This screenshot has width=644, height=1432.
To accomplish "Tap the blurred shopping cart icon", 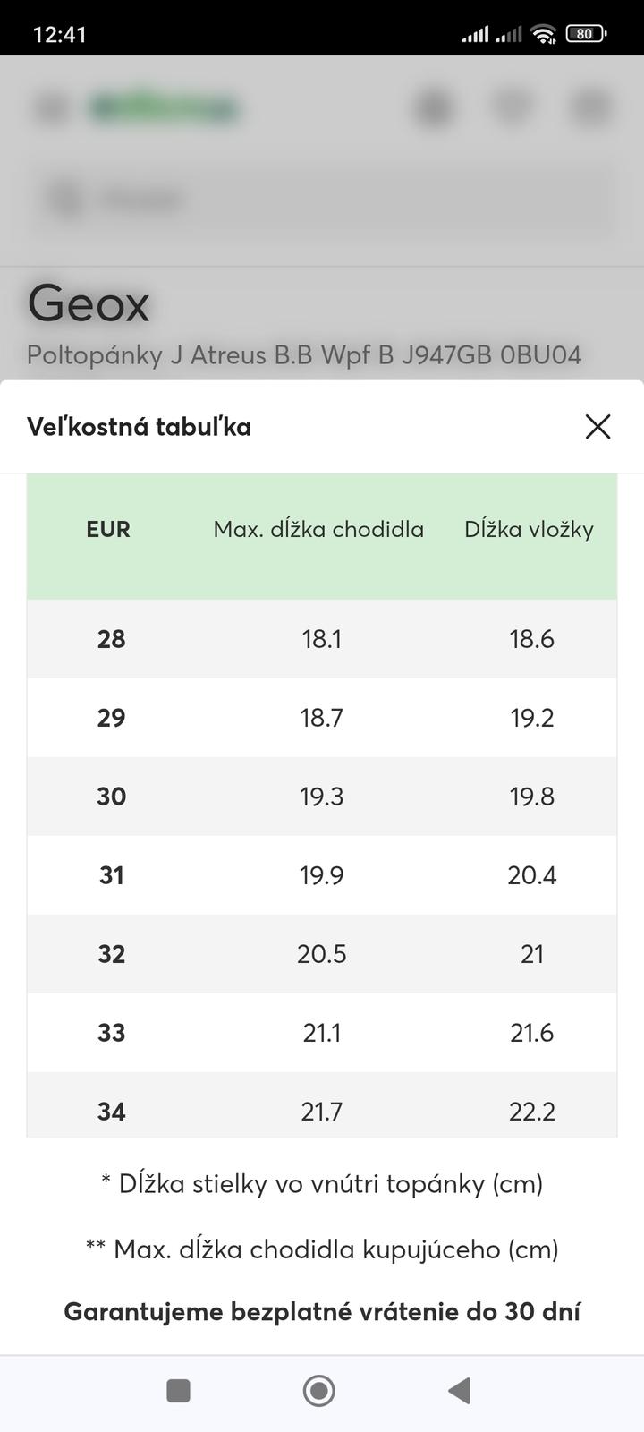I will click(x=590, y=107).
